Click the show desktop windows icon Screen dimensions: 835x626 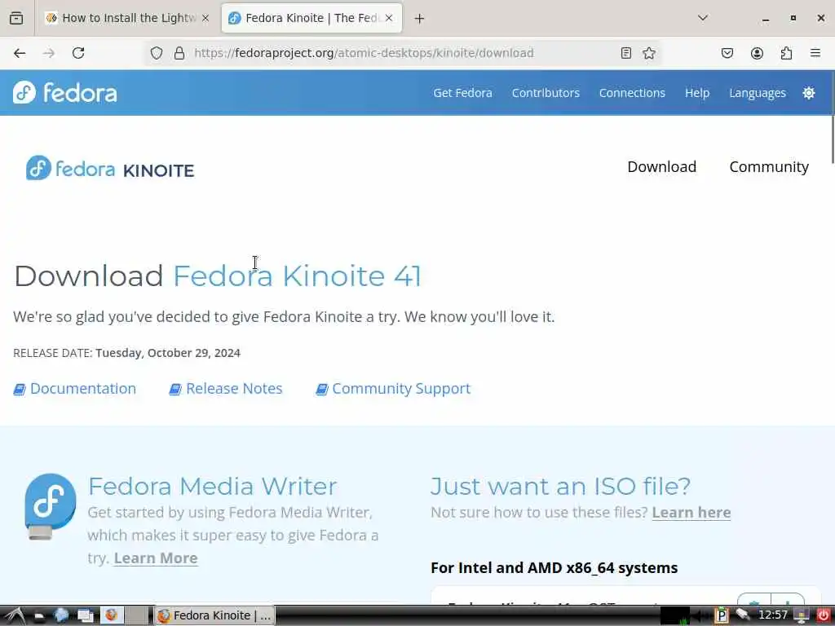[x=85, y=616]
